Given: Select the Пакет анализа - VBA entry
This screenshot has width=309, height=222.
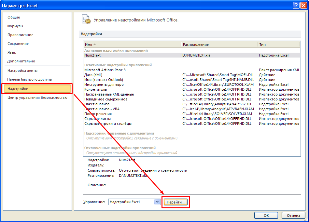Looking at the screenshot, I should click(x=102, y=109).
